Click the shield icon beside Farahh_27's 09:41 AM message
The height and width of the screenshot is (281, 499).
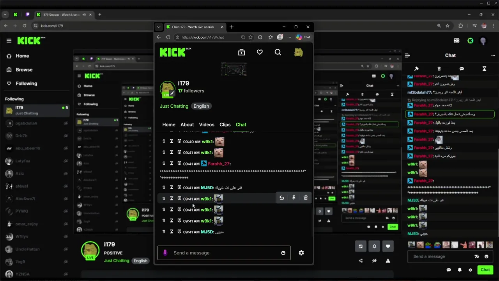click(179, 163)
